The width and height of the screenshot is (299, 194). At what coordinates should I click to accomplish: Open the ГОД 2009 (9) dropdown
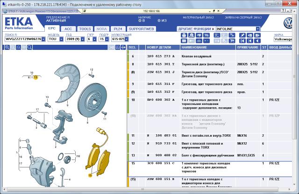click(83, 39)
